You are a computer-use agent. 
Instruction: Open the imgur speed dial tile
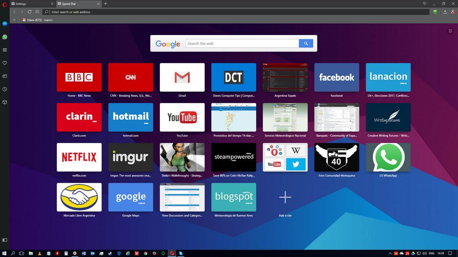point(131,157)
